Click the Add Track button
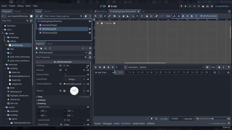This screenshot has height=130, width=232. 101,72
